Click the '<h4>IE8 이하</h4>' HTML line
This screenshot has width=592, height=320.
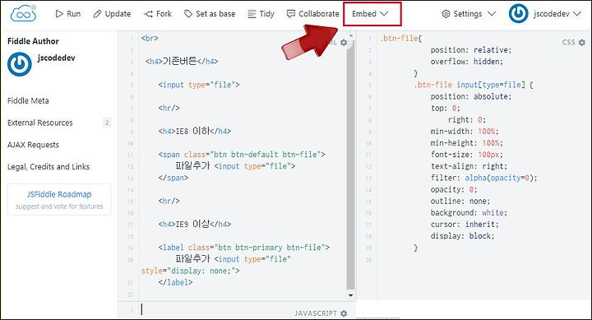tap(194, 131)
